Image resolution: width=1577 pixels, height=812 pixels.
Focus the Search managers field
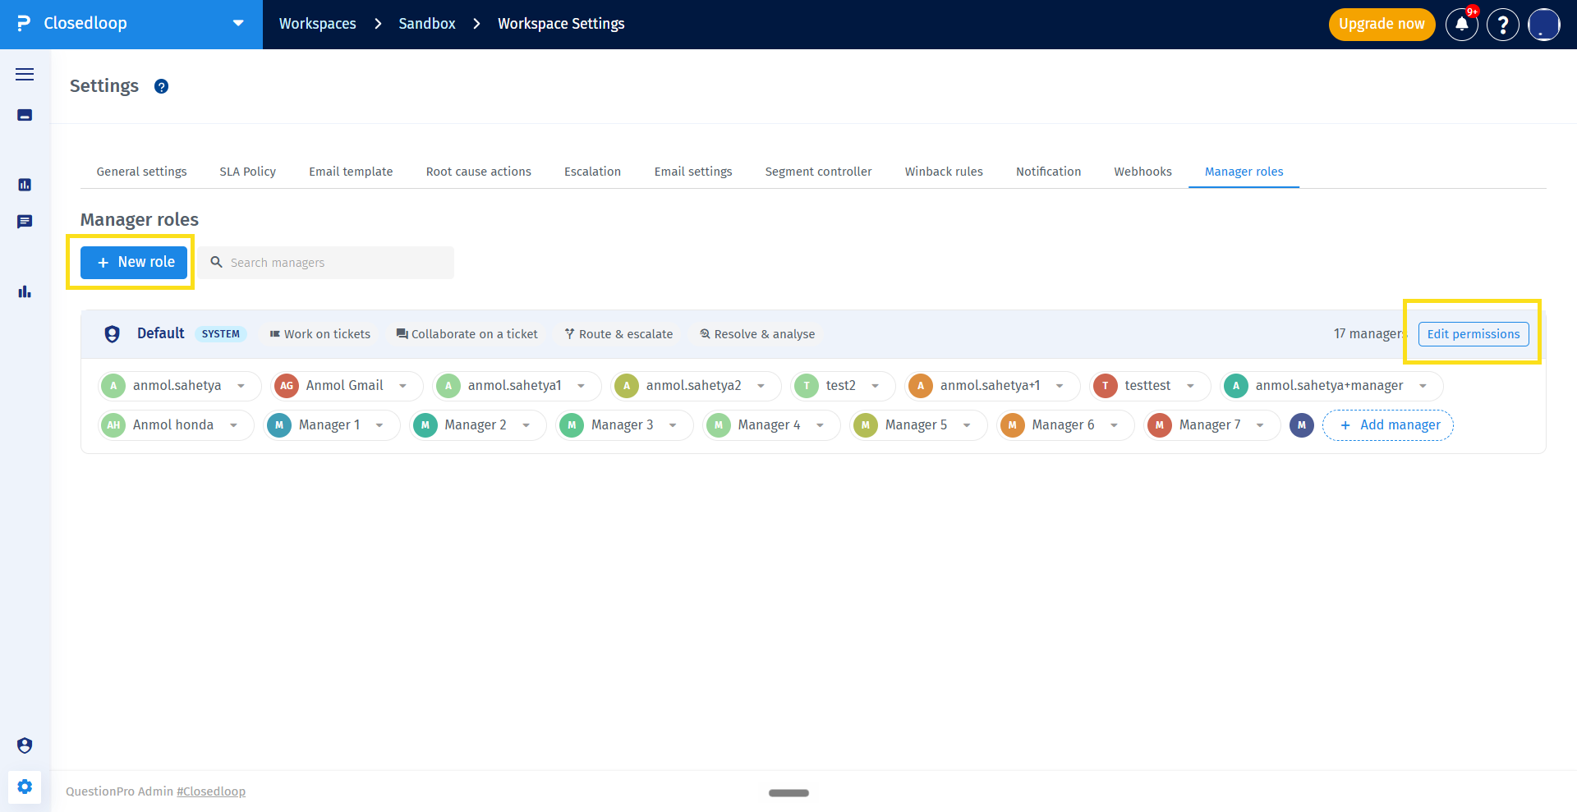(x=326, y=263)
